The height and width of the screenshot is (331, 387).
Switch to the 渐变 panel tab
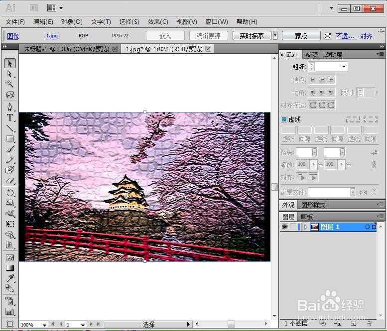(x=311, y=55)
